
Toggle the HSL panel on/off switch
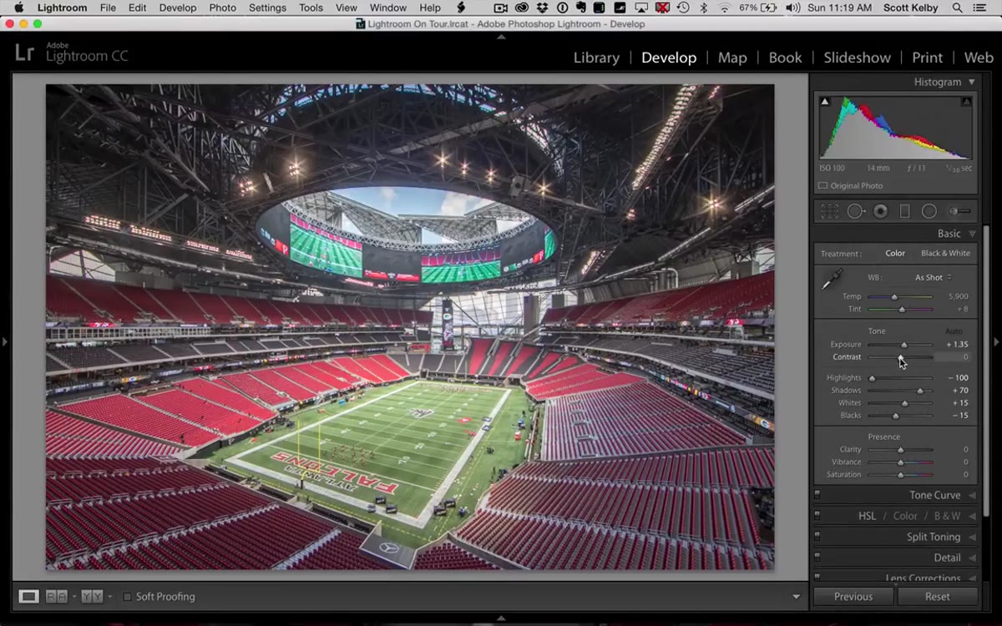coord(817,517)
